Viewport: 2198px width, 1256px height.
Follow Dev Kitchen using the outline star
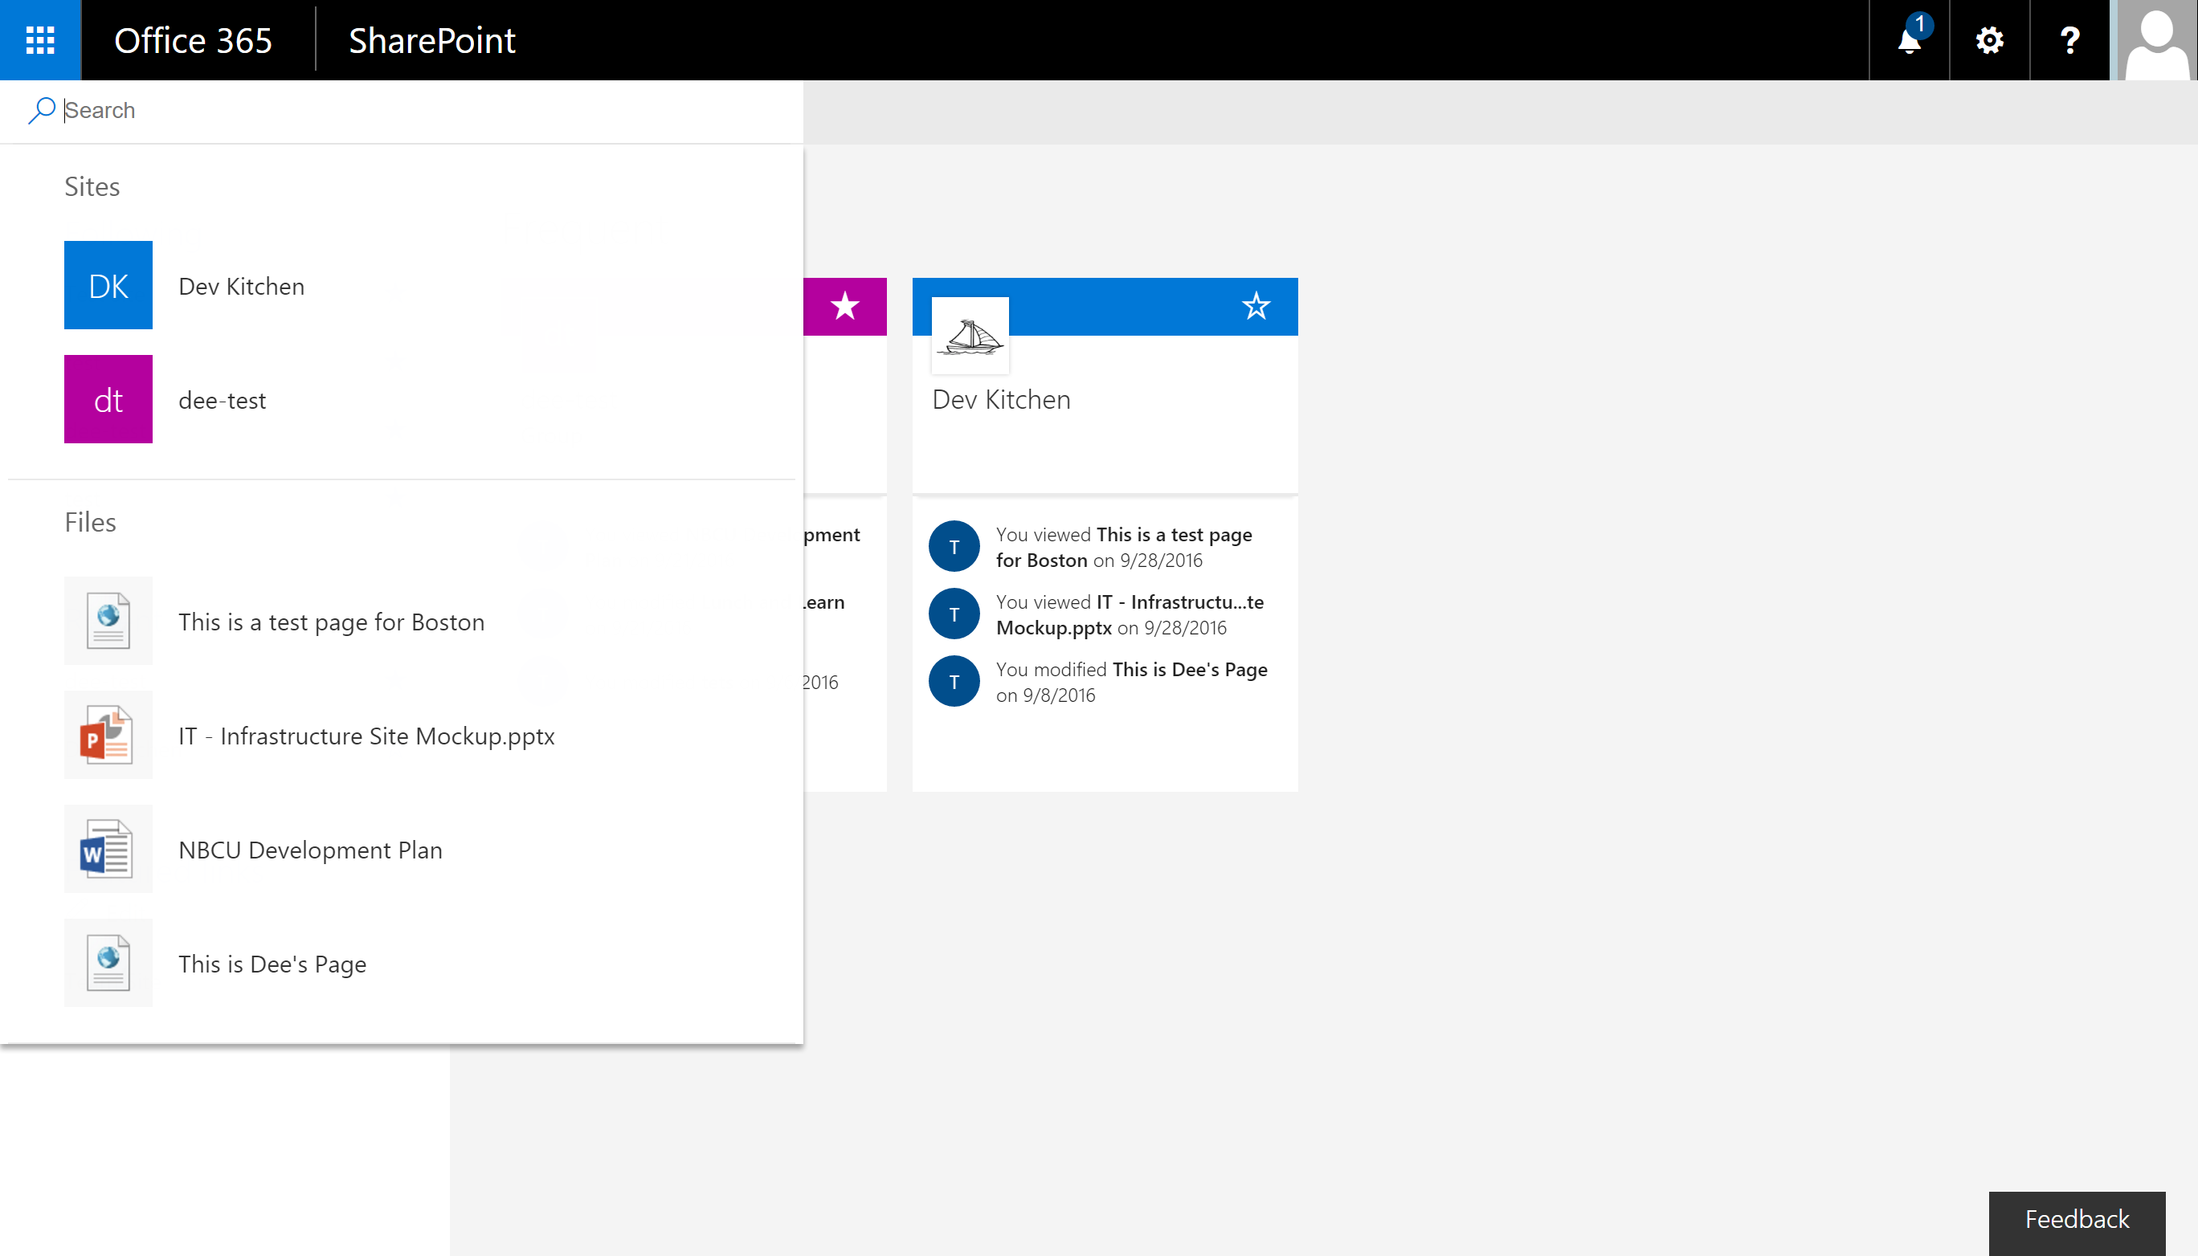click(1256, 306)
